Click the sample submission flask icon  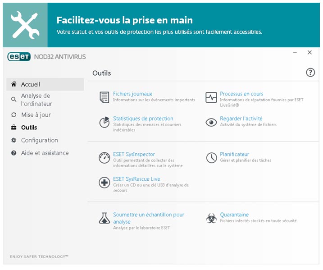(x=104, y=218)
